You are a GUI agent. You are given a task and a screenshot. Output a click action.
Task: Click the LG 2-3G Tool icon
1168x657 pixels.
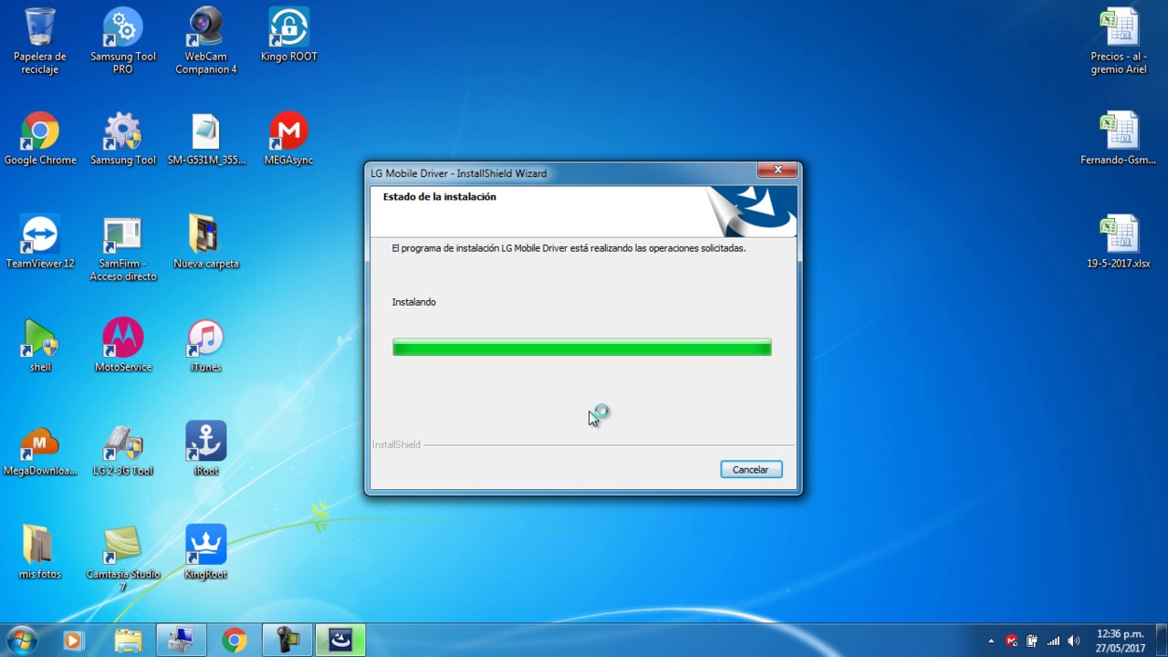[x=123, y=450]
